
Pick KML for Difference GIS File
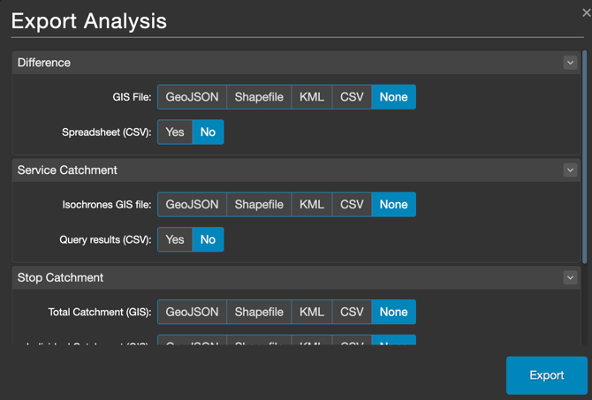(312, 97)
